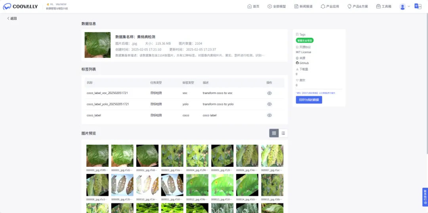Switch image preview to list view

coord(283,133)
